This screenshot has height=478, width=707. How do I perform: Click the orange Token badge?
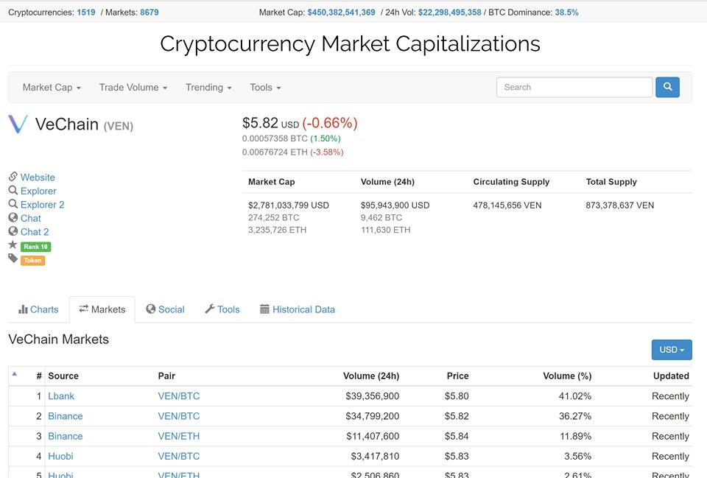click(32, 260)
